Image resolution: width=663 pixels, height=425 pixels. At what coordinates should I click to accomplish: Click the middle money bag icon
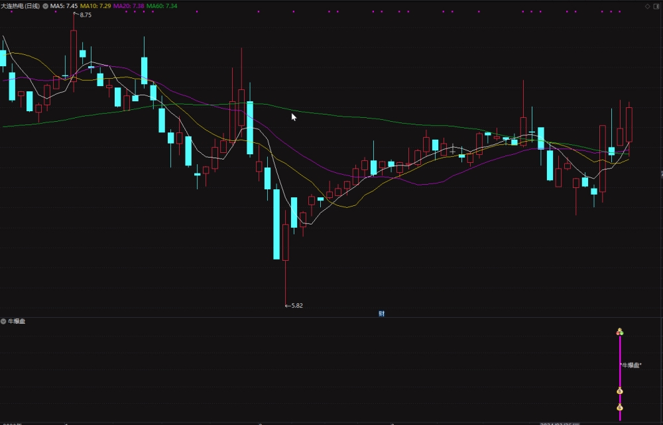coord(620,391)
